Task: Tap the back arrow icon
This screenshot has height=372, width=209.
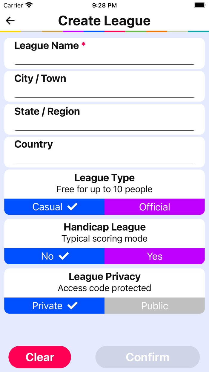Action: pyautogui.click(x=10, y=21)
